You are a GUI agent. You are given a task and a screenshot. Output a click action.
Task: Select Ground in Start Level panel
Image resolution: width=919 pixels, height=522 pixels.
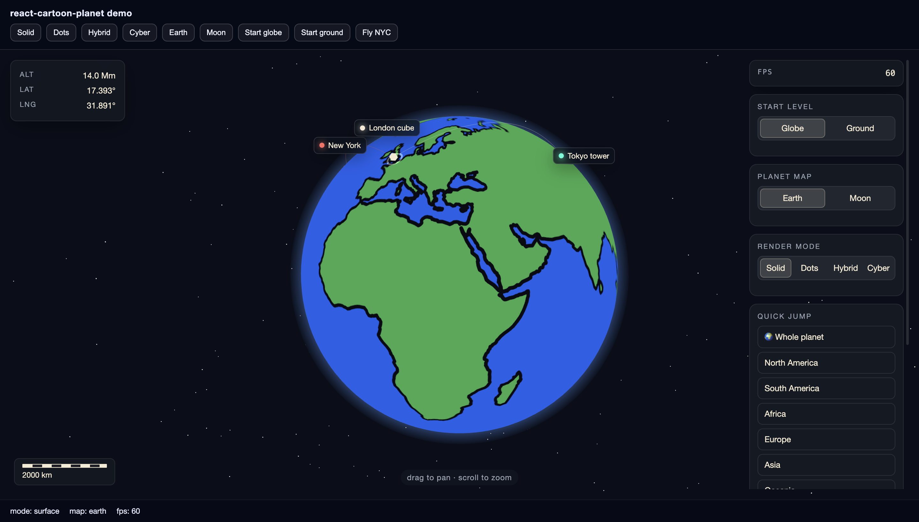[860, 128]
